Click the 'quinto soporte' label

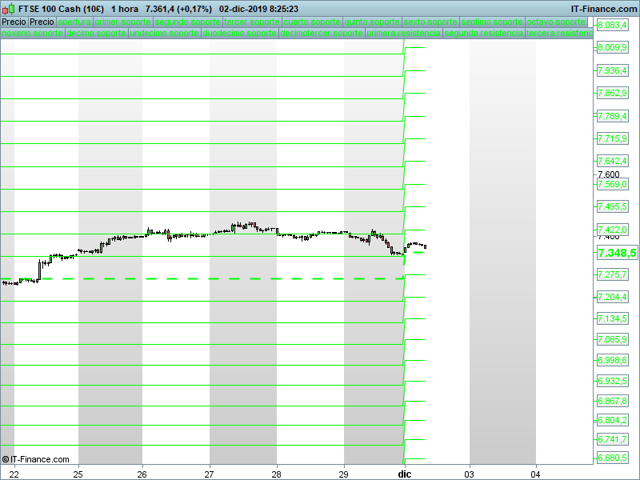(371, 22)
